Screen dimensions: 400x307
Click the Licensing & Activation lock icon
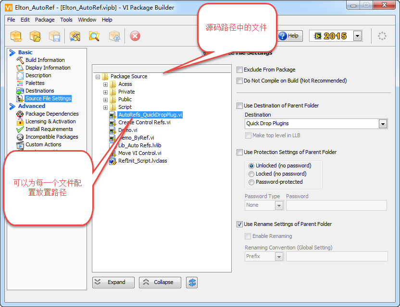point(20,122)
